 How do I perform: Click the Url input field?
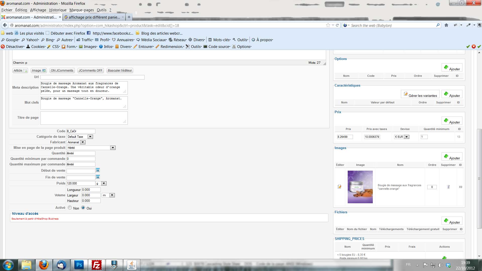(x=92, y=77)
